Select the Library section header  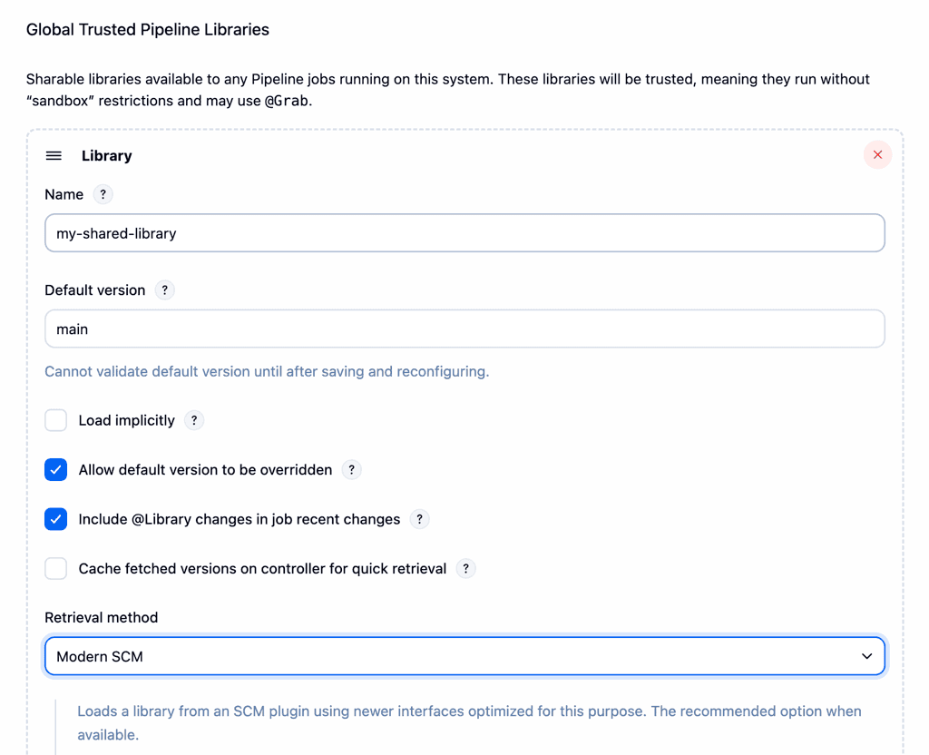pyautogui.click(x=106, y=155)
